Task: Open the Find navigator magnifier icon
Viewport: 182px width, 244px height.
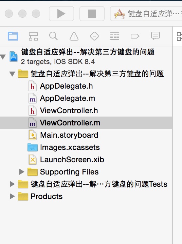Action: tap(54, 36)
